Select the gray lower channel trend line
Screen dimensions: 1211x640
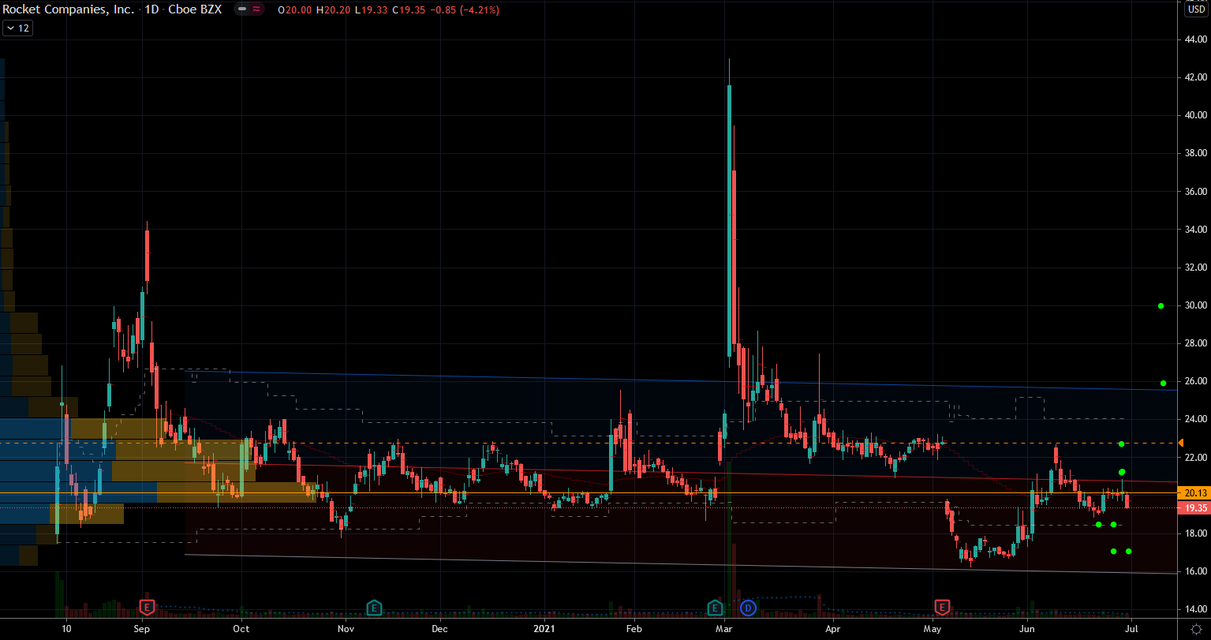click(x=682, y=564)
